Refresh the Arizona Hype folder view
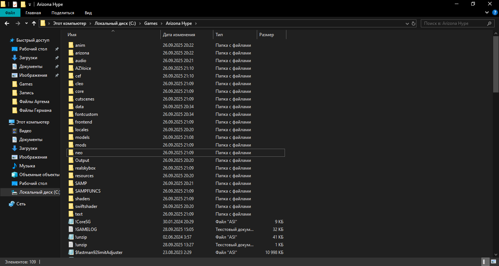The height and width of the screenshot is (266, 499). tap(414, 23)
